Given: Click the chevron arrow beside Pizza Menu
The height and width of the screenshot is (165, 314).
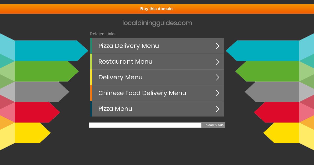Looking at the screenshot, I should pos(217,109).
